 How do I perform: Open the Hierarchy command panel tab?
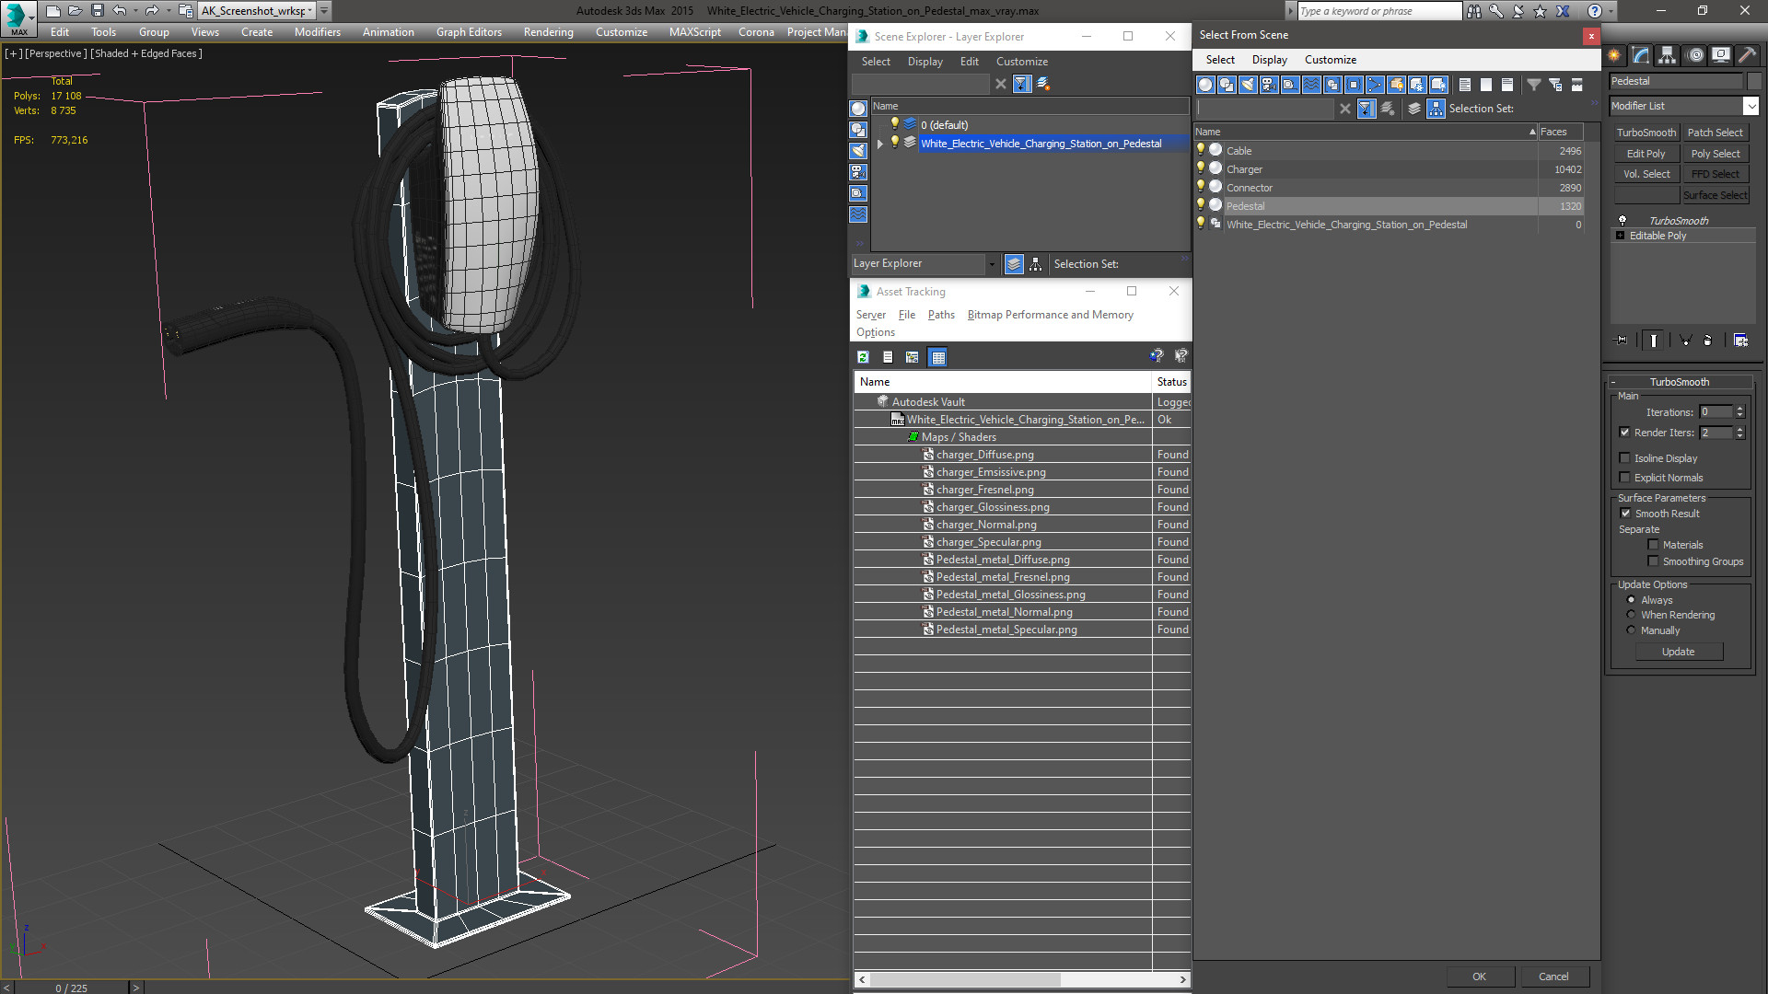(1668, 56)
